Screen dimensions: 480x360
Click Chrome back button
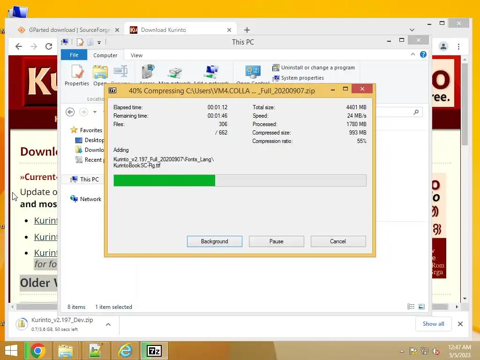click(x=19, y=46)
